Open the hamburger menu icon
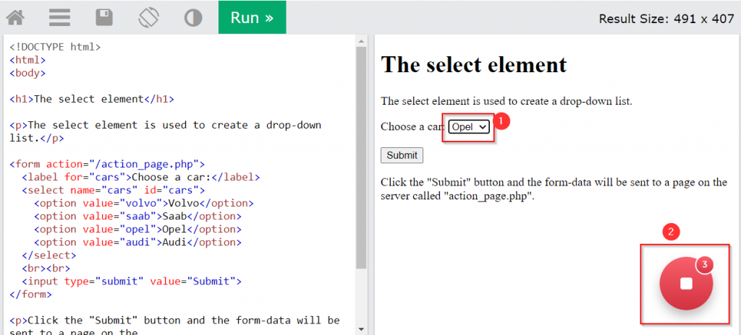 [59, 18]
